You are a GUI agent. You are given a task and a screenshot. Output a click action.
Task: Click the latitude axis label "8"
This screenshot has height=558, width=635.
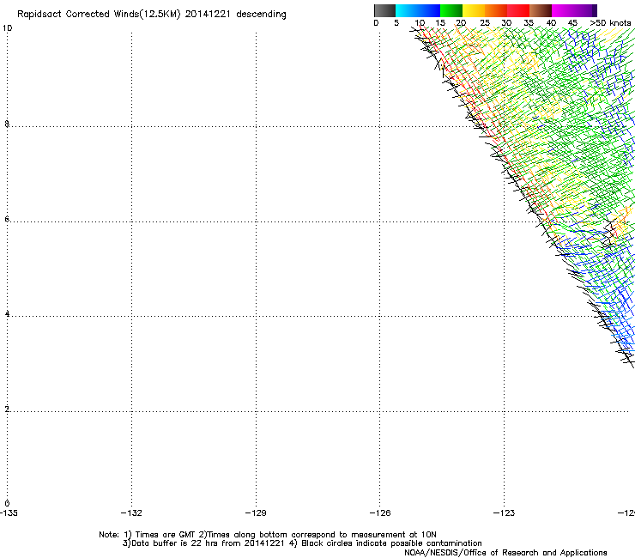coord(7,124)
